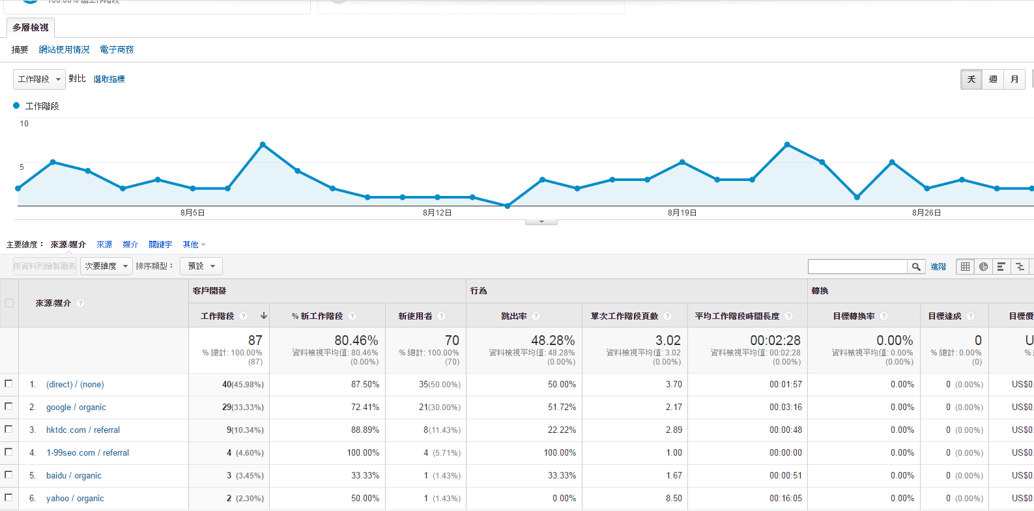The image size is (1034, 511).
Task: Open (direct) / (none) source link
Action: (75, 385)
